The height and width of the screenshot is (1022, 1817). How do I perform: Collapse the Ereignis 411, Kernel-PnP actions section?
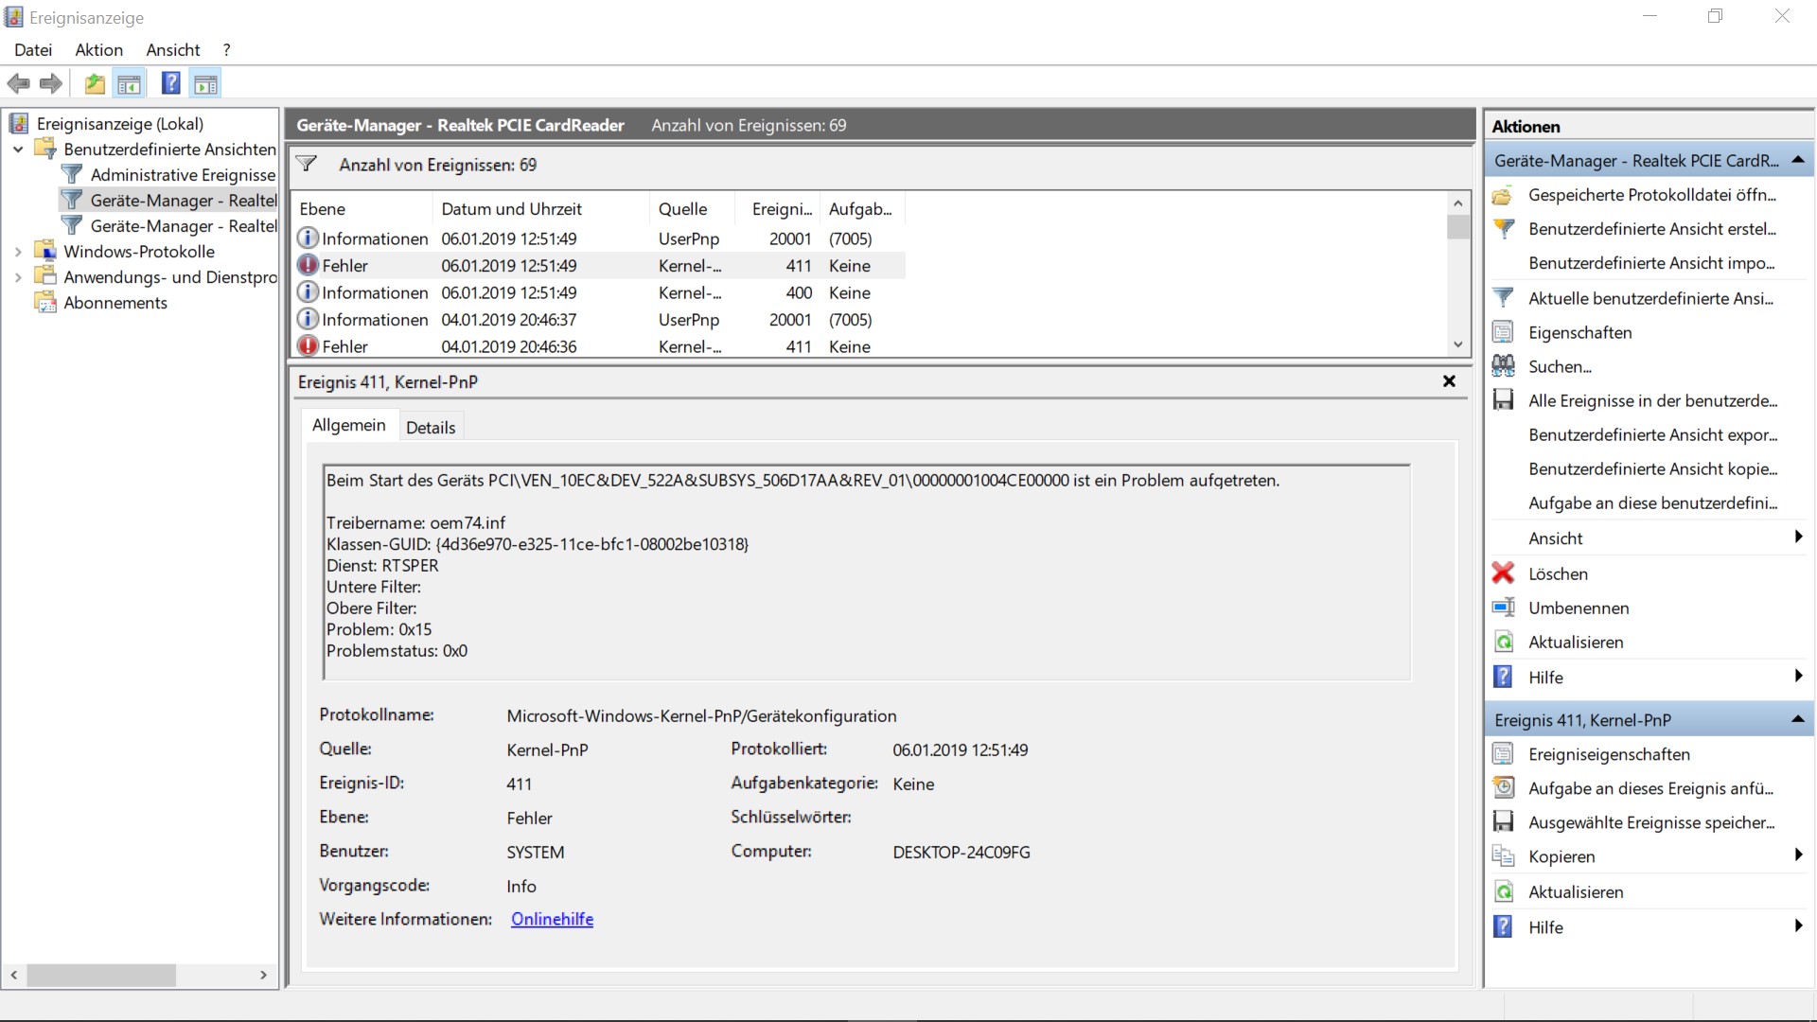pos(1797,720)
